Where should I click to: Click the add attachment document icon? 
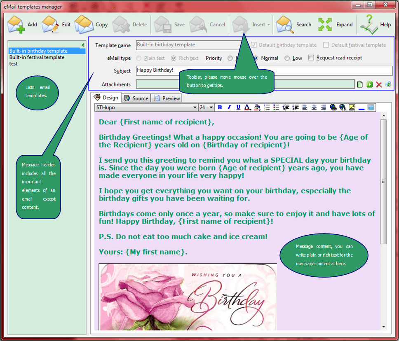[360, 84]
